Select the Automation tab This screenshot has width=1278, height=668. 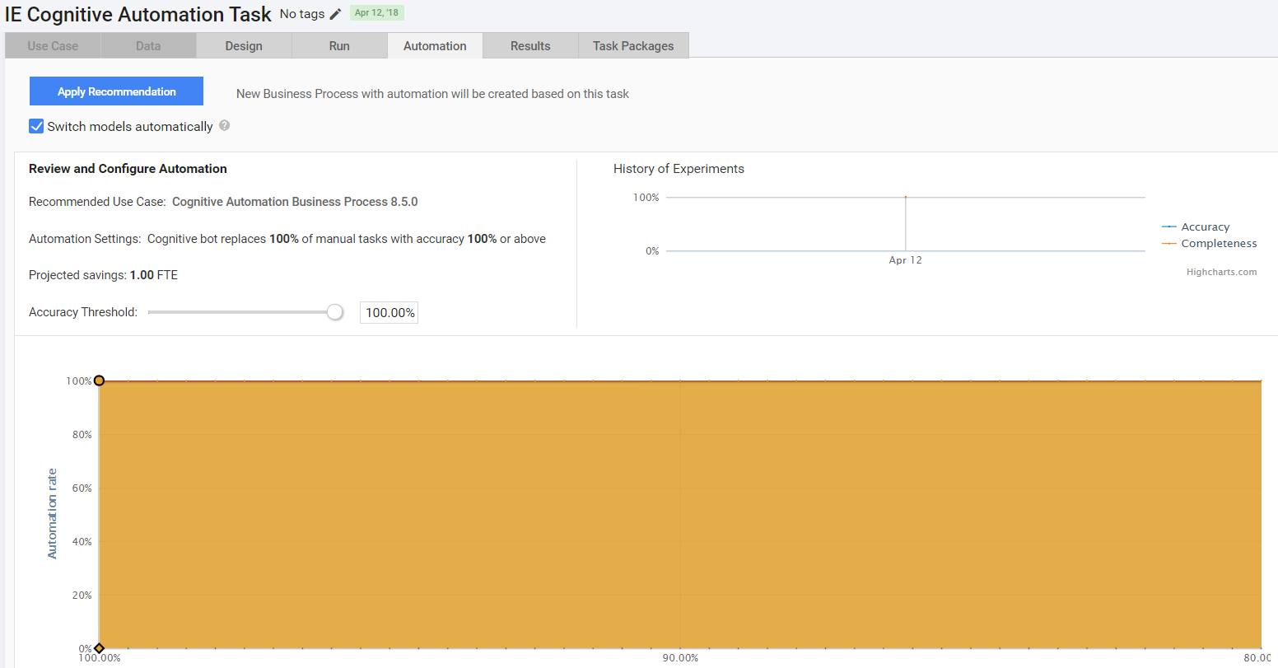coord(435,45)
